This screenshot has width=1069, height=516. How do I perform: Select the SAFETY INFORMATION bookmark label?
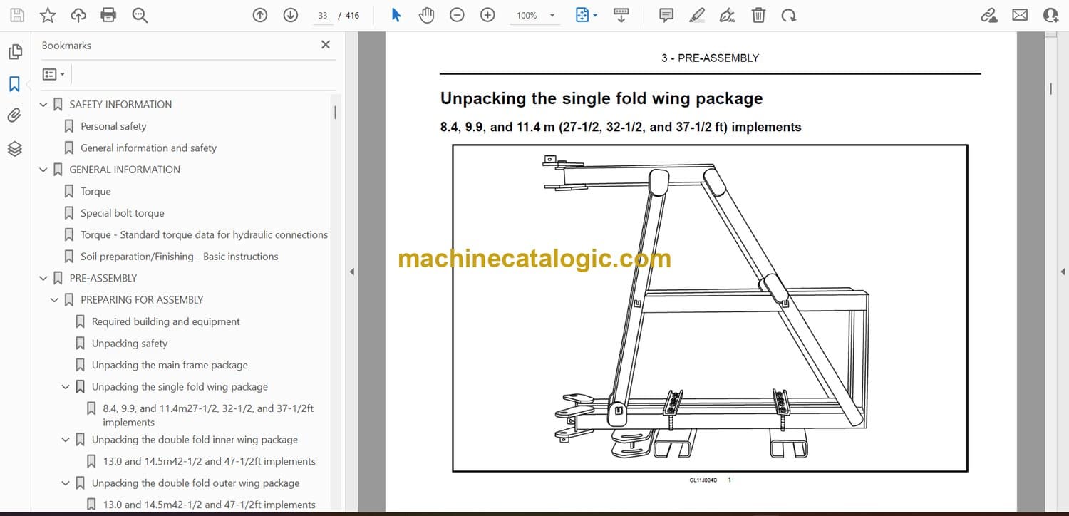120,104
